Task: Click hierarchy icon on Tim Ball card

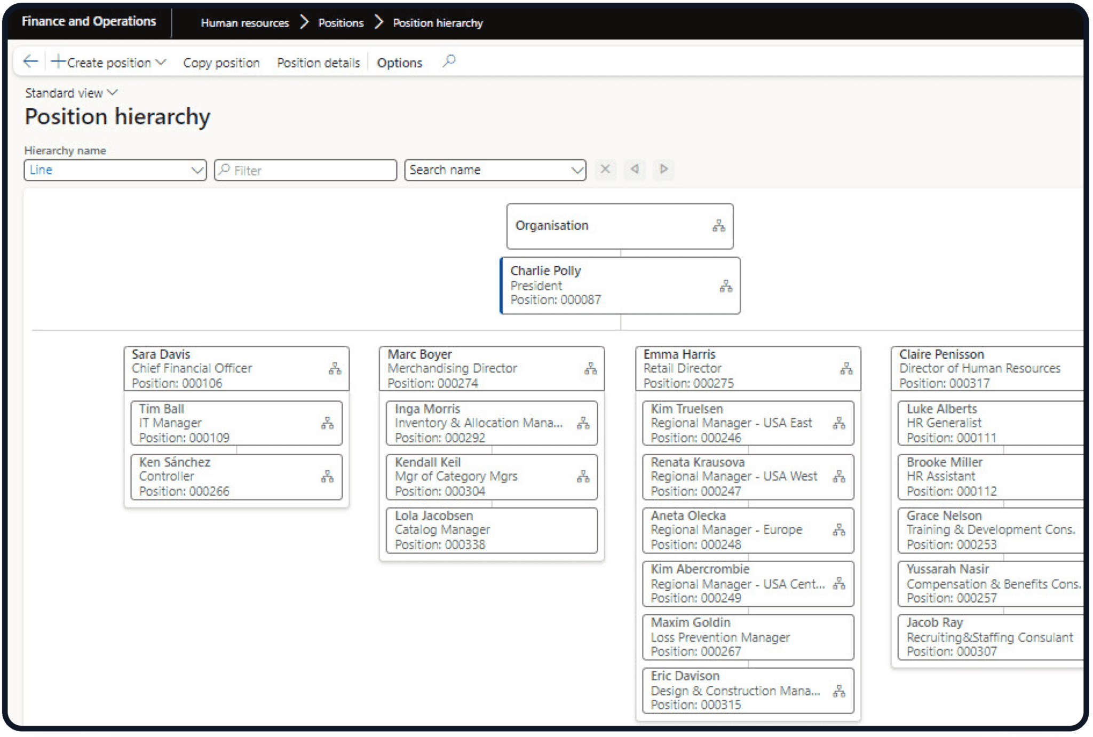Action: pos(327,423)
